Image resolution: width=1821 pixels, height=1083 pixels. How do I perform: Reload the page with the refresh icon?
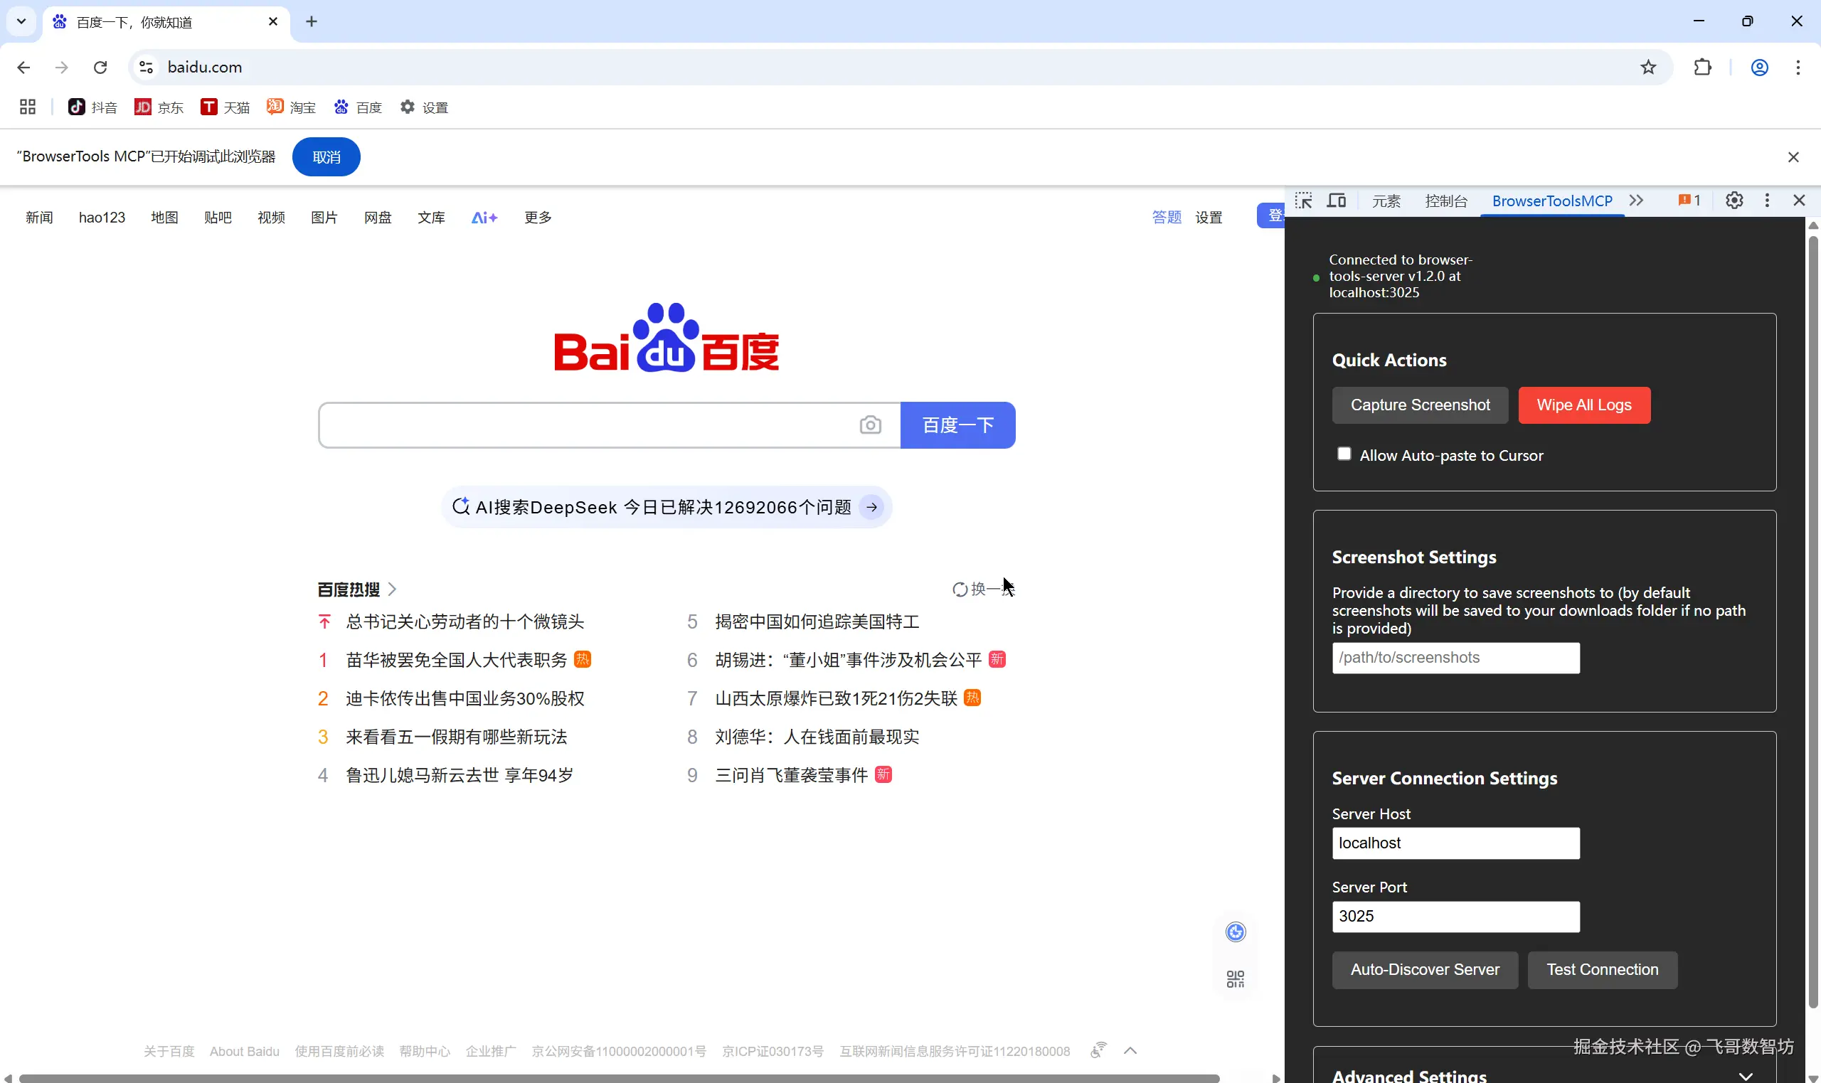click(101, 67)
